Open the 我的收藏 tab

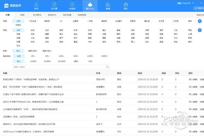click(x=67, y=15)
